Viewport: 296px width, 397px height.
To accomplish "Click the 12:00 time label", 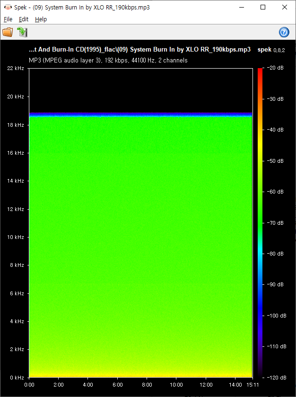I will pyautogui.click(x=206, y=385).
